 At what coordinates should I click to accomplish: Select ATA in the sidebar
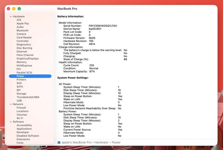pyautogui.click(x=19, y=20)
